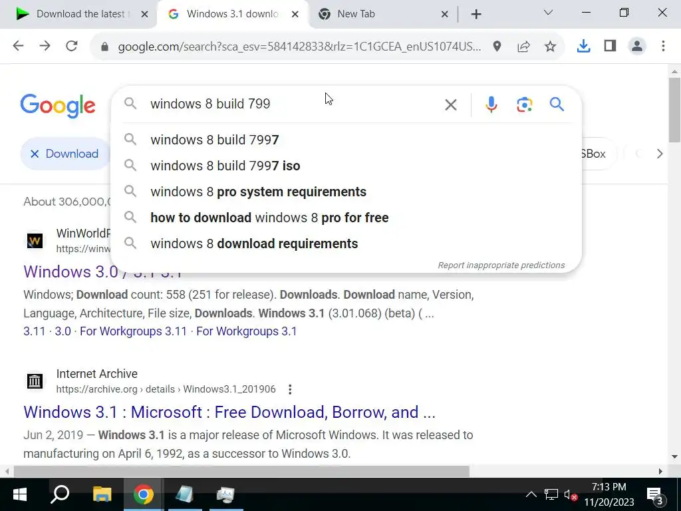681x511 pixels.
Task: Reload the current page
Action: tap(72, 46)
